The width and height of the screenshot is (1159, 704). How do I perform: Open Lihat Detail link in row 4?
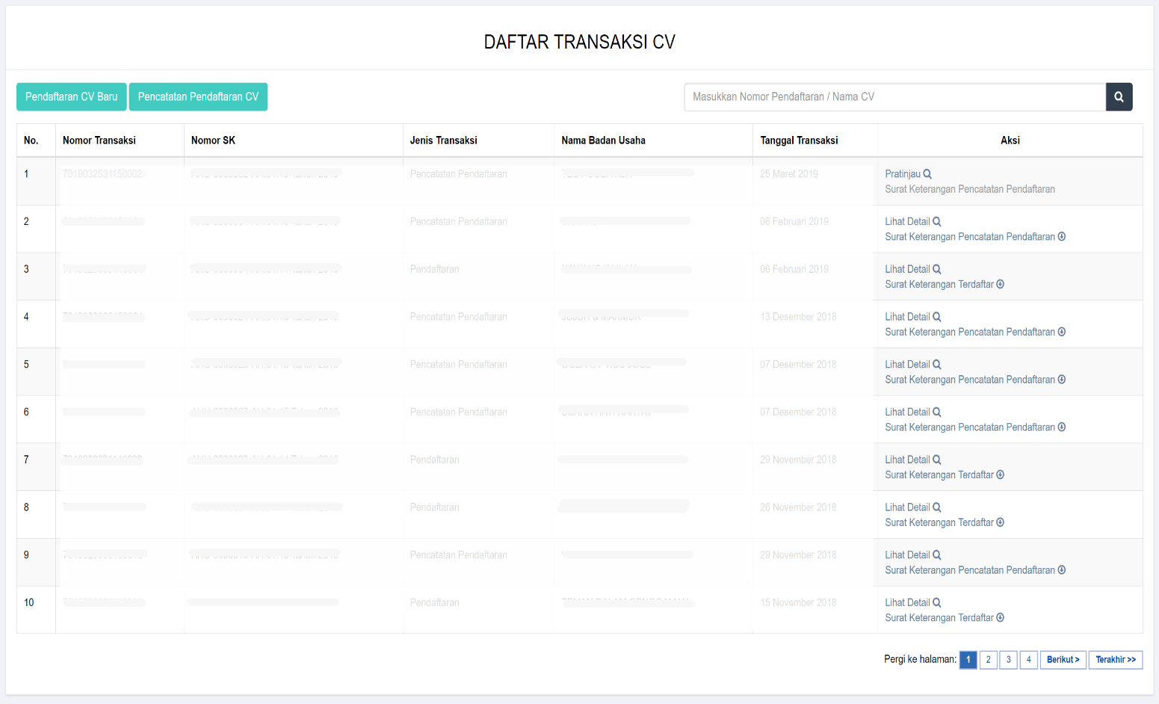click(907, 317)
